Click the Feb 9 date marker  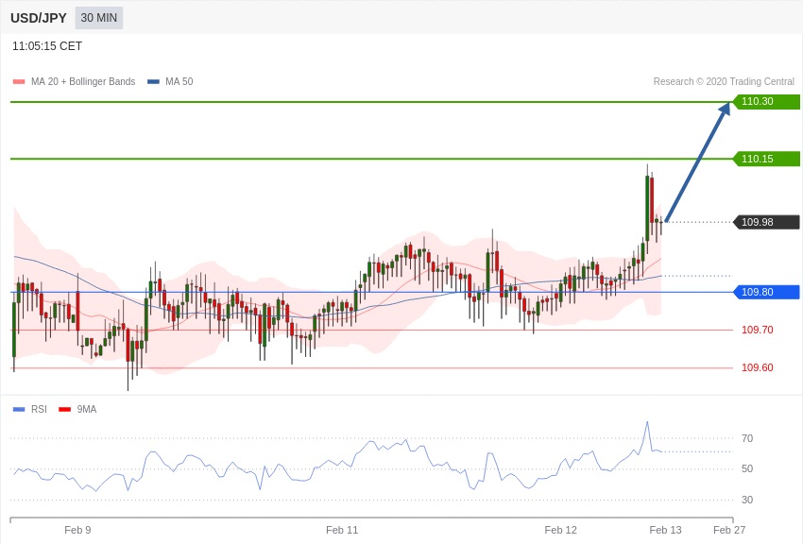(77, 530)
